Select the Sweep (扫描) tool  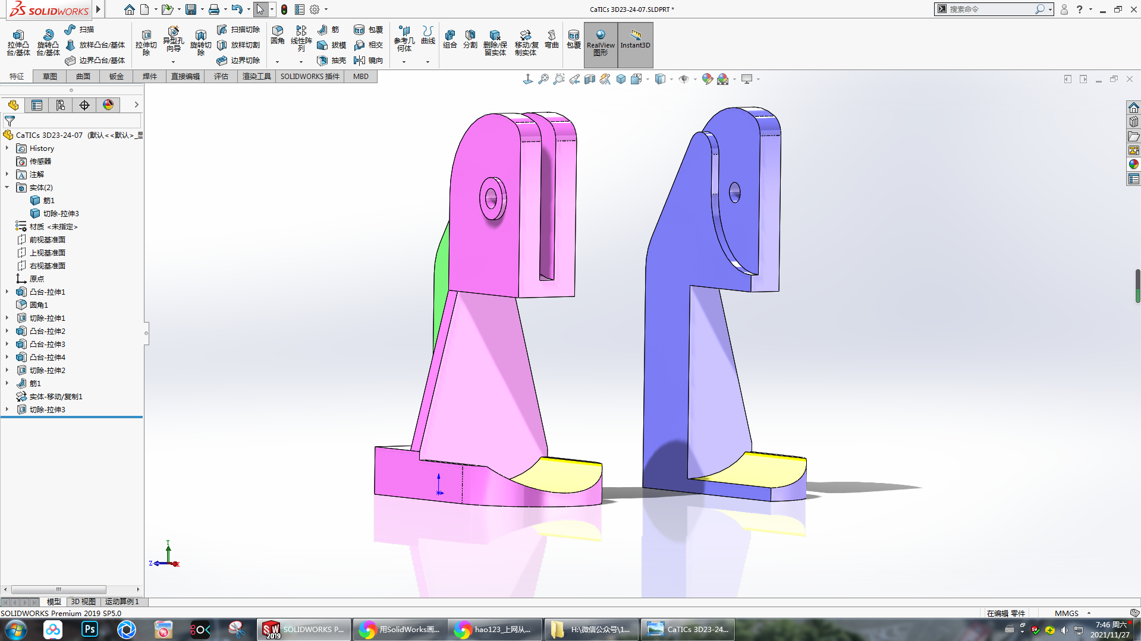pos(79,29)
